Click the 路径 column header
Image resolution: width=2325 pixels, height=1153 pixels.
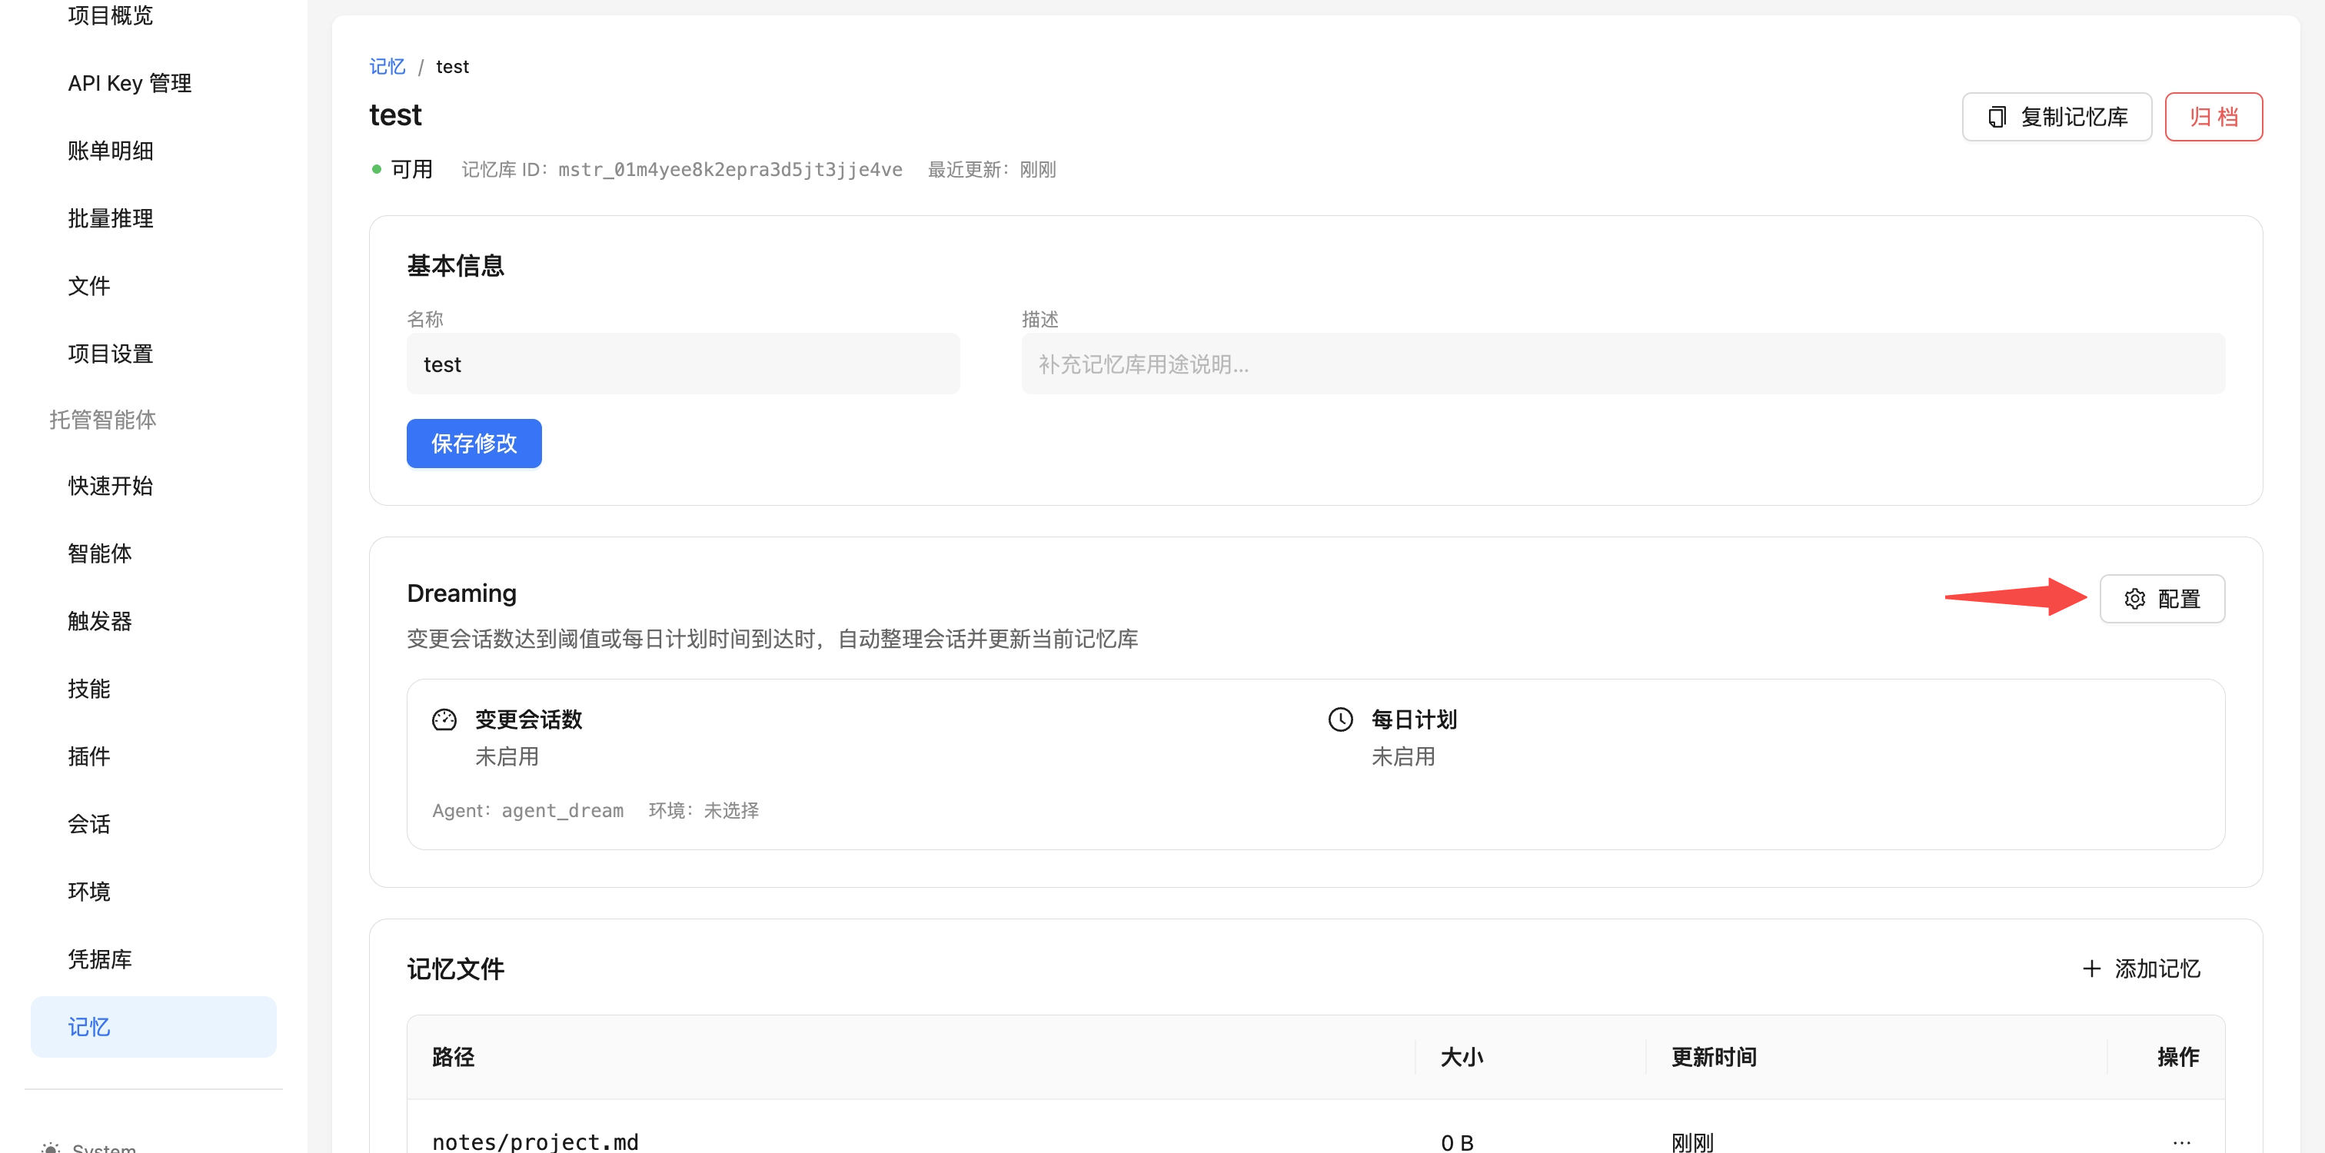click(x=453, y=1058)
